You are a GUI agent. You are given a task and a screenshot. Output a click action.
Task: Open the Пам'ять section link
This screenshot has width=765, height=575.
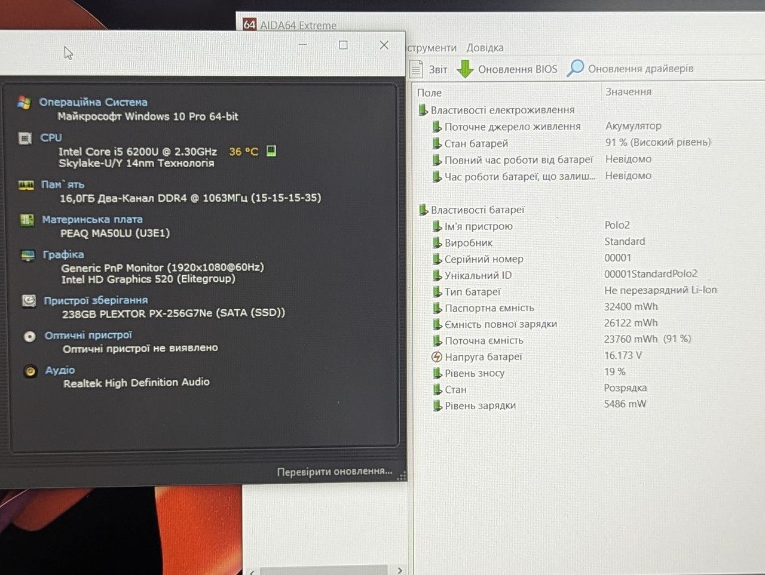[63, 185]
